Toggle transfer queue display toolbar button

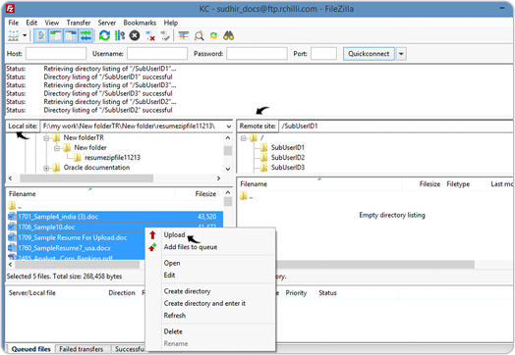pos(86,35)
